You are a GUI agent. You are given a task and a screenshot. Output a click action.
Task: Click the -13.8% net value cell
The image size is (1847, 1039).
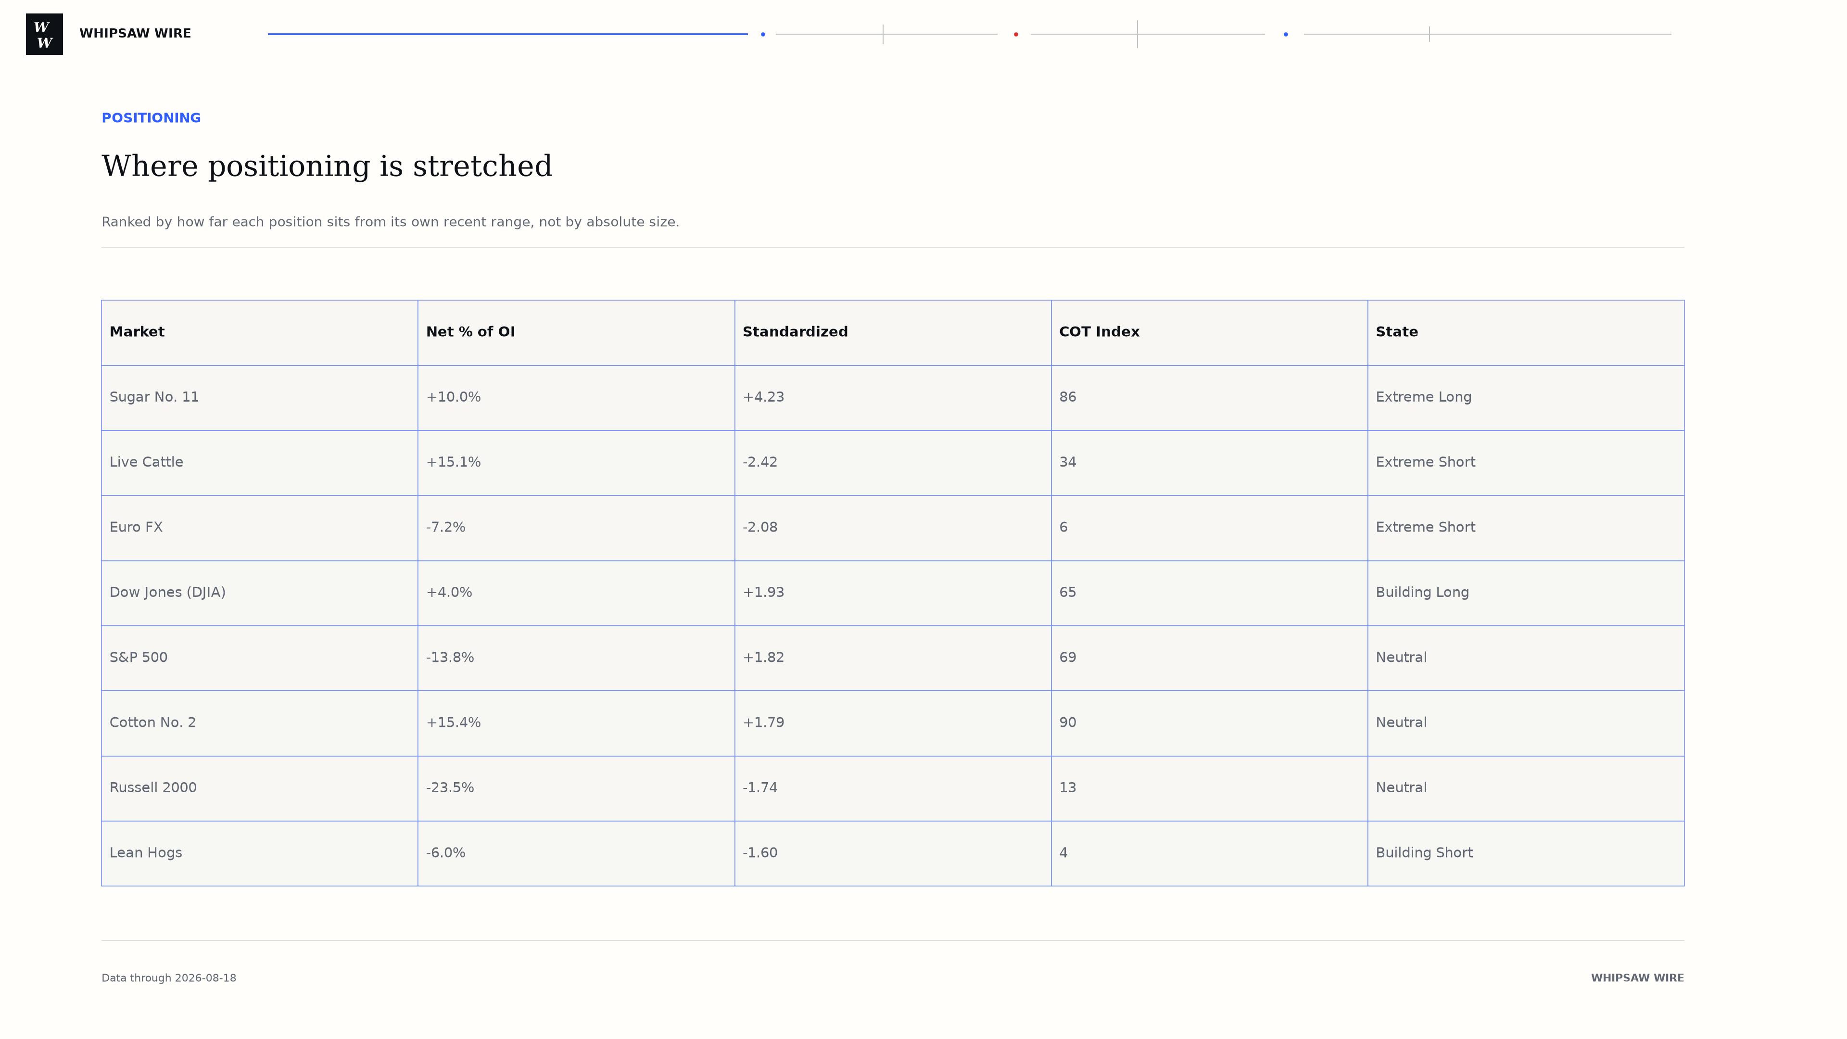(x=577, y=659)
